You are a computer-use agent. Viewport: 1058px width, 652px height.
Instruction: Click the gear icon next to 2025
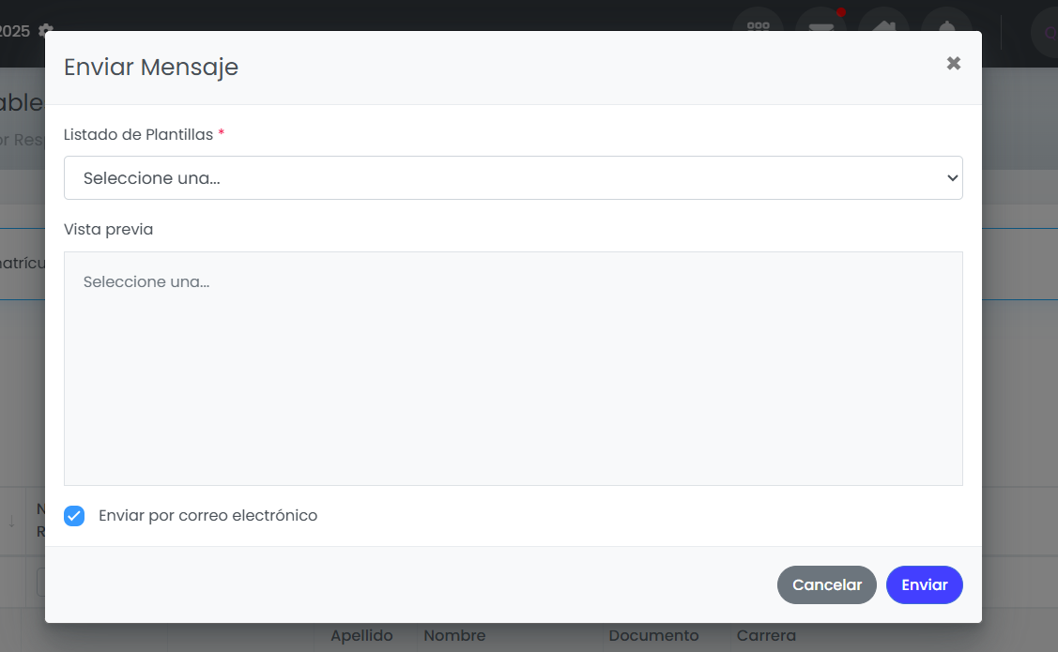tap(45, 30)
